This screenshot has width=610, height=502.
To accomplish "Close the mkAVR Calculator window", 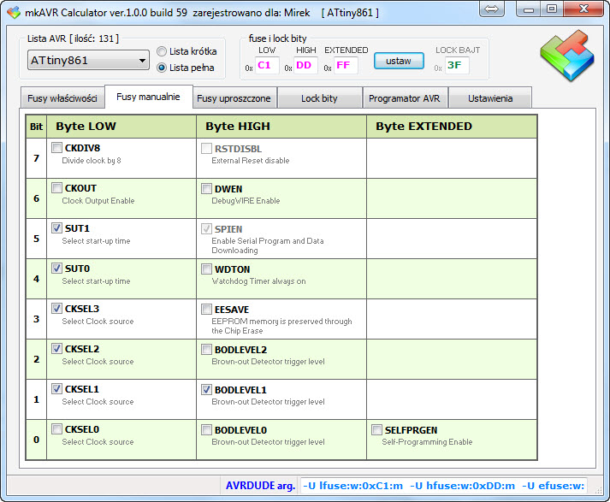I will coord(583,9).
